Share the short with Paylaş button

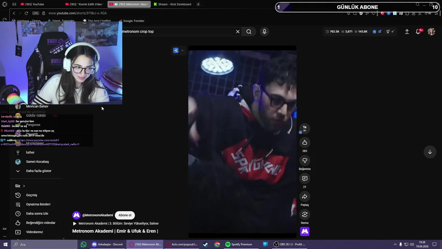pyautogui.click(x=305, y=196)
